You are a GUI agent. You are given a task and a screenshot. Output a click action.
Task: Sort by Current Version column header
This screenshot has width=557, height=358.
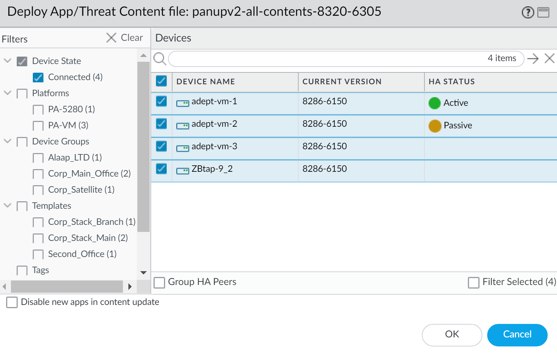click(342, 82)
